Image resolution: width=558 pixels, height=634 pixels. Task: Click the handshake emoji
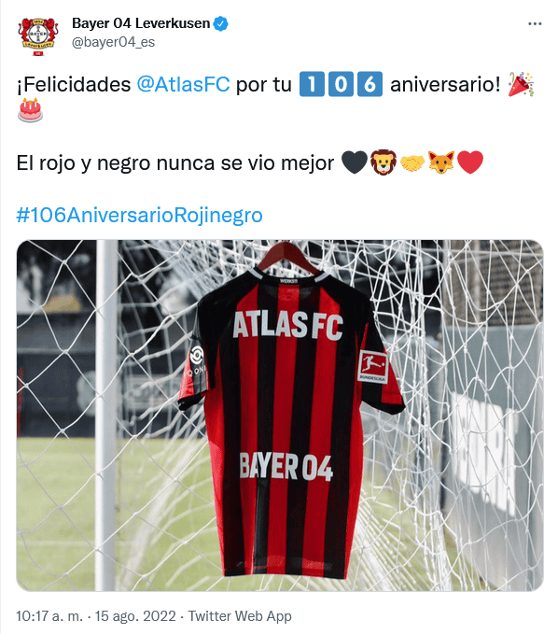(412, 163)
